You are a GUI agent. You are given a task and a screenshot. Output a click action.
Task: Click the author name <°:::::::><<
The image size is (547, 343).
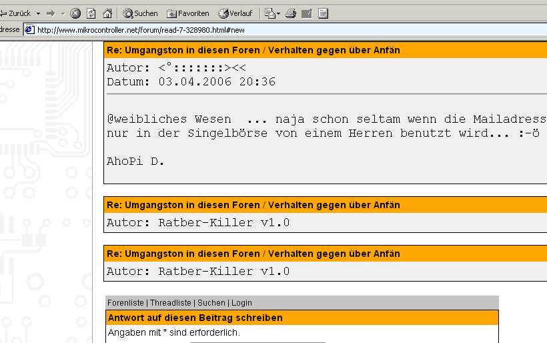coord(202,67)
